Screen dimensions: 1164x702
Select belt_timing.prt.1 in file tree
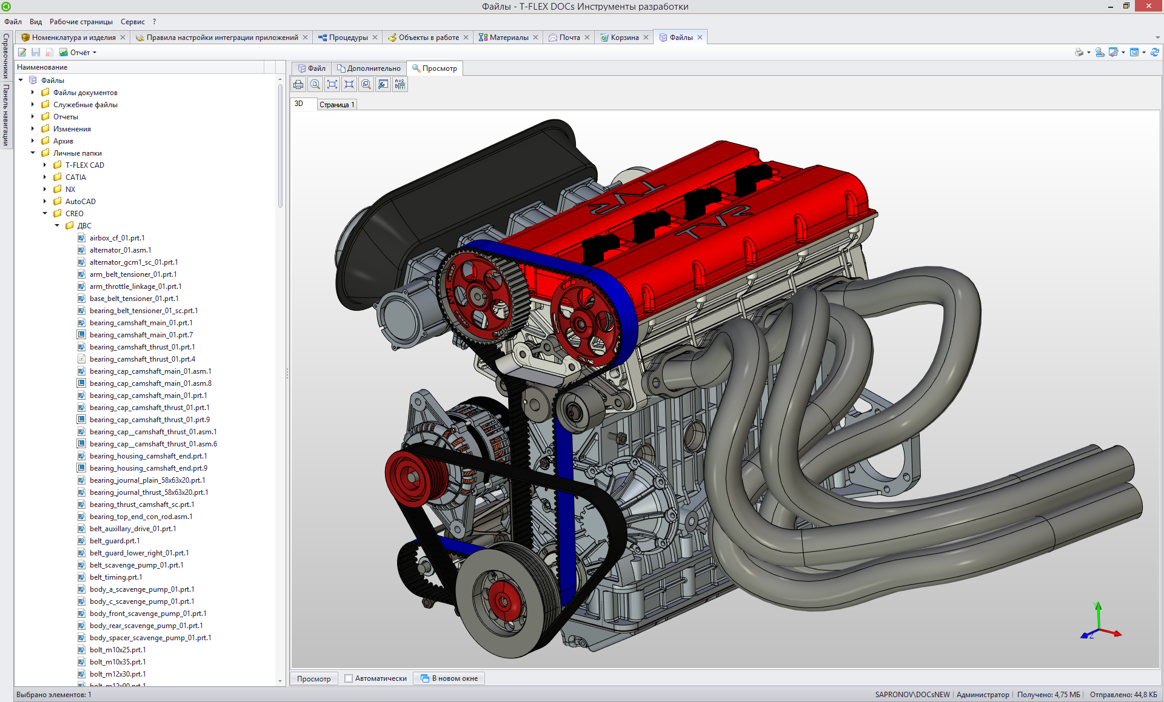tap(116, 577)
